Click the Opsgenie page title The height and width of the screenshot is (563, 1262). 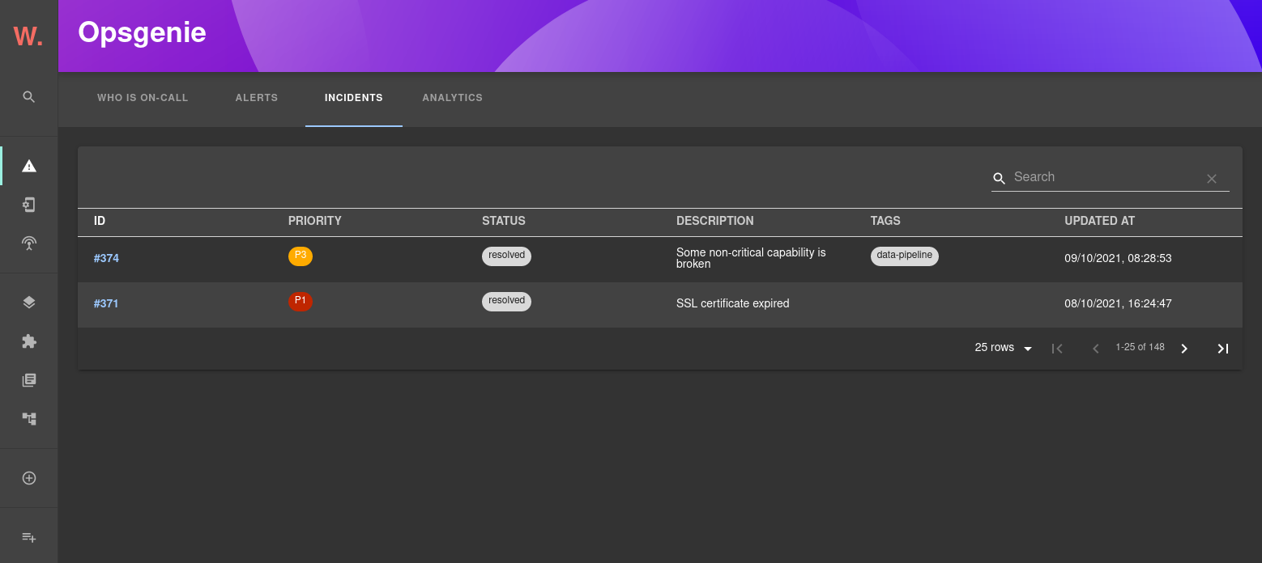pyautogui.click(x=142, y=32)
